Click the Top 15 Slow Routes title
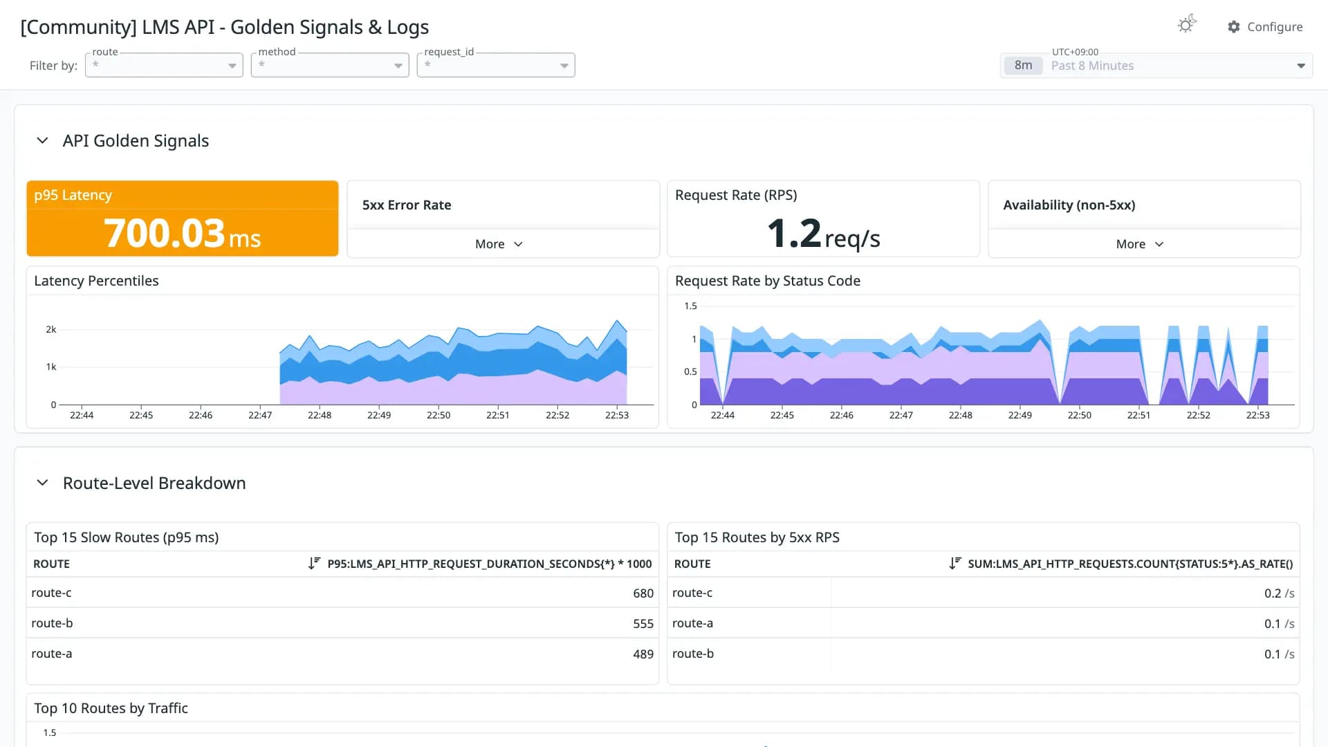The image size is (1328, 747). [127, 537]
